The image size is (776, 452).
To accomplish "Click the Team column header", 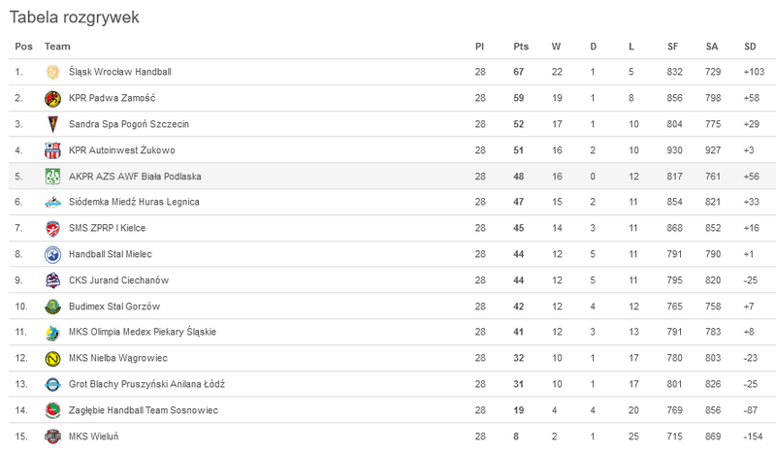I will coord(57,47).
